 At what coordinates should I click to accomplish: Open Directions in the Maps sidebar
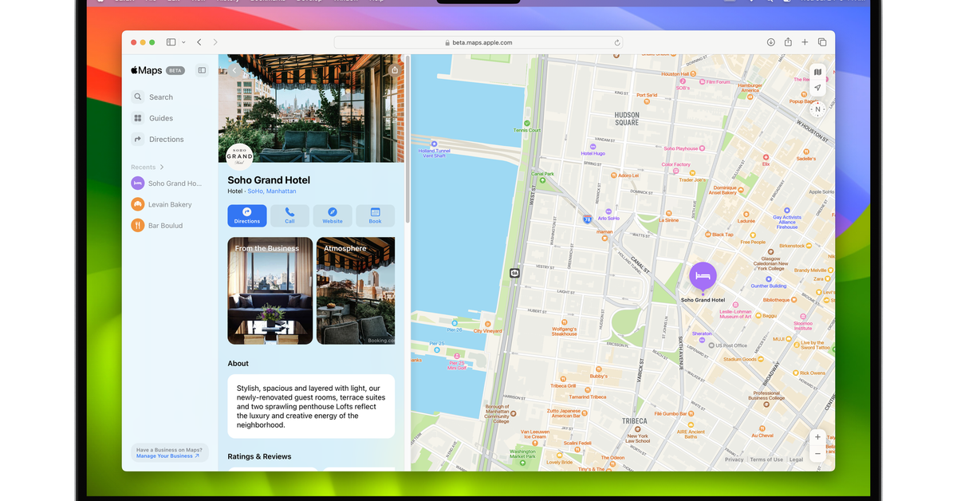tap(159, 139)
